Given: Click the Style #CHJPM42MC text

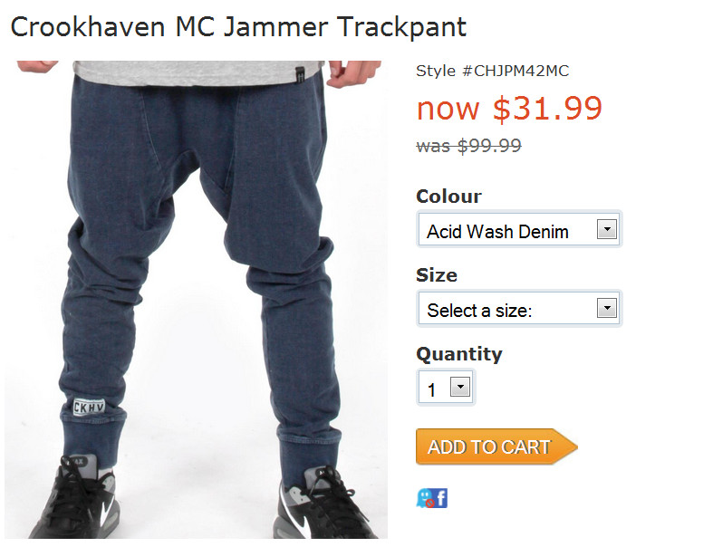Looking at the screenshot, I should click(x=493, y=71).
